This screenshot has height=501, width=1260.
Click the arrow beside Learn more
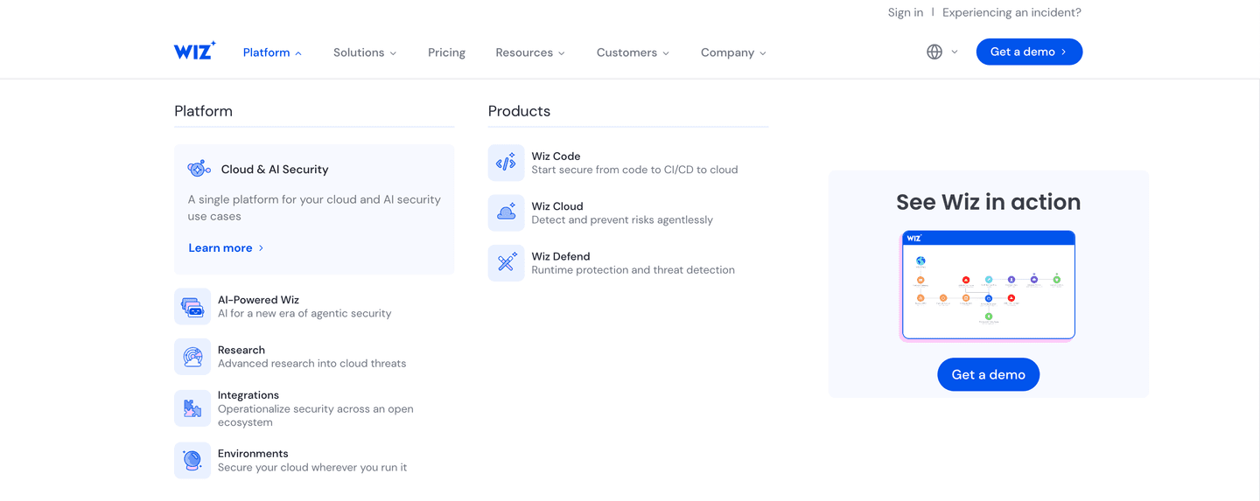[261, 248]
